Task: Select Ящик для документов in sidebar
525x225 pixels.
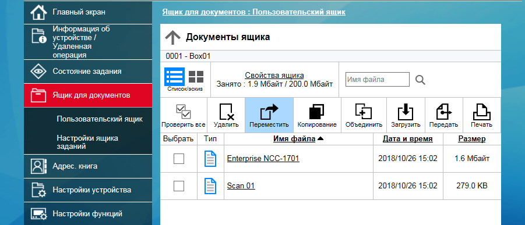Action: click(88, 95)
